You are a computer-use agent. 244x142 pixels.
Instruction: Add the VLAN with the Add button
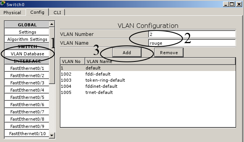tap(127, 53)
